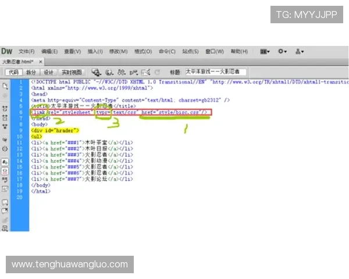The height and width of the screenshot is (279, 349).
Task: Click the first icon right of 实时视图 button
Action: pyautogui.click(x=96, y=72)
